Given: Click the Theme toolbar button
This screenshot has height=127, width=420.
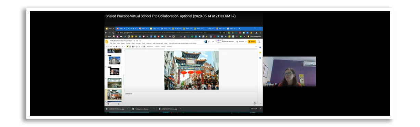Looking at the screenshot, I should click(163, 47).
